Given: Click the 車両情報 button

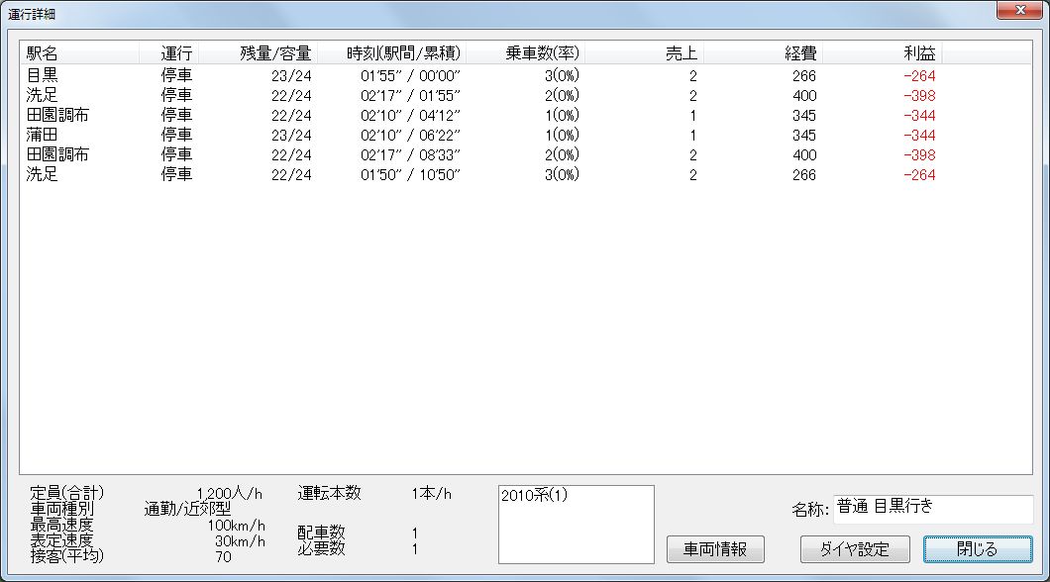Looking at the screenshot, I should point(715,549).
